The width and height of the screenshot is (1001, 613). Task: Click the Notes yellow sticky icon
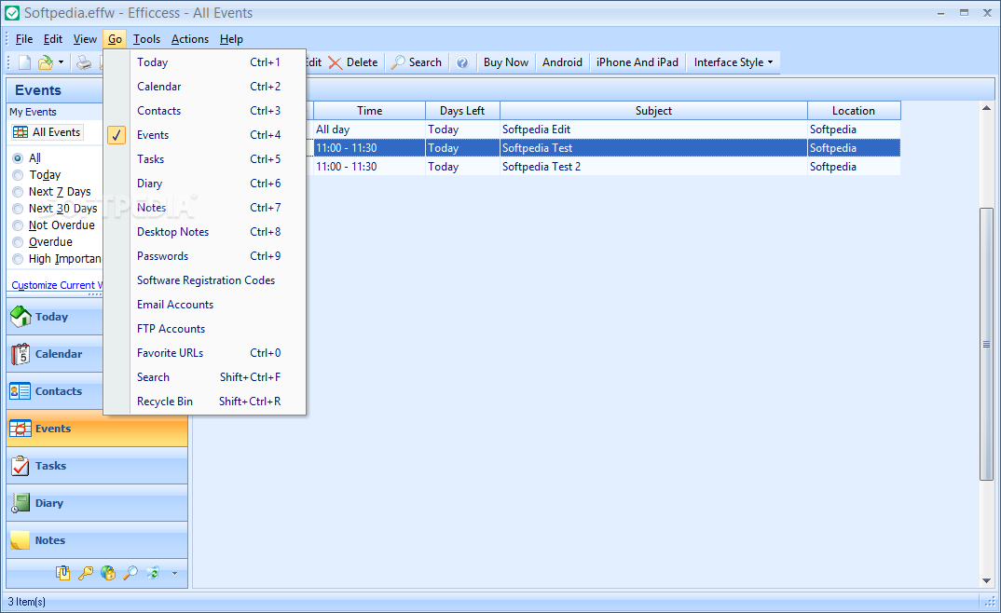(21, 540)
